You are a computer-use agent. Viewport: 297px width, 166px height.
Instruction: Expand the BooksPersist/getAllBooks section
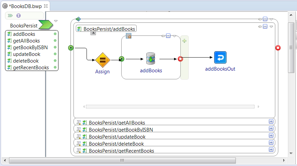point(271,121)
